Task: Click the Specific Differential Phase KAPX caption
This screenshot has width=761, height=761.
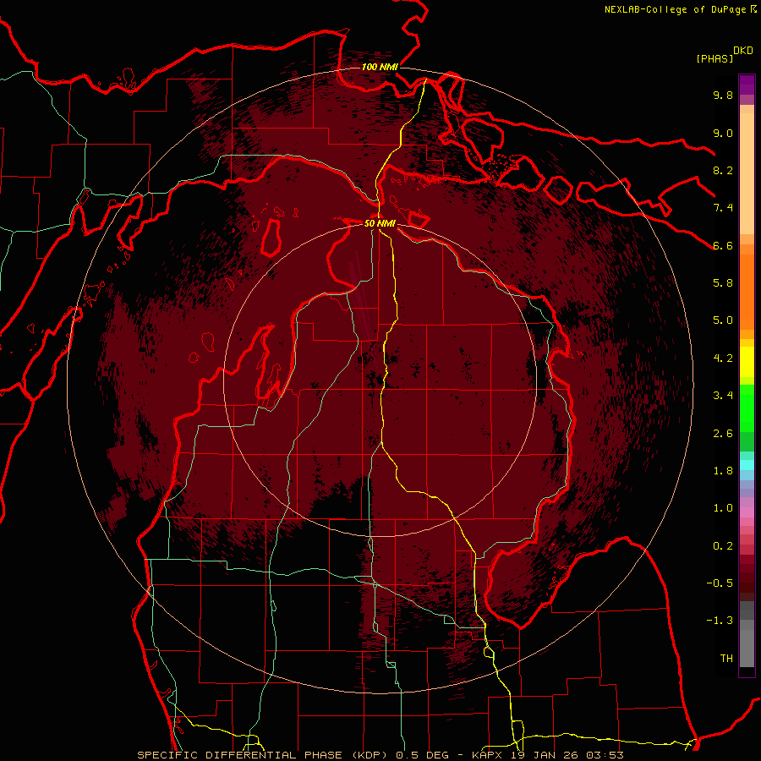Action: [x=380, y=755]
